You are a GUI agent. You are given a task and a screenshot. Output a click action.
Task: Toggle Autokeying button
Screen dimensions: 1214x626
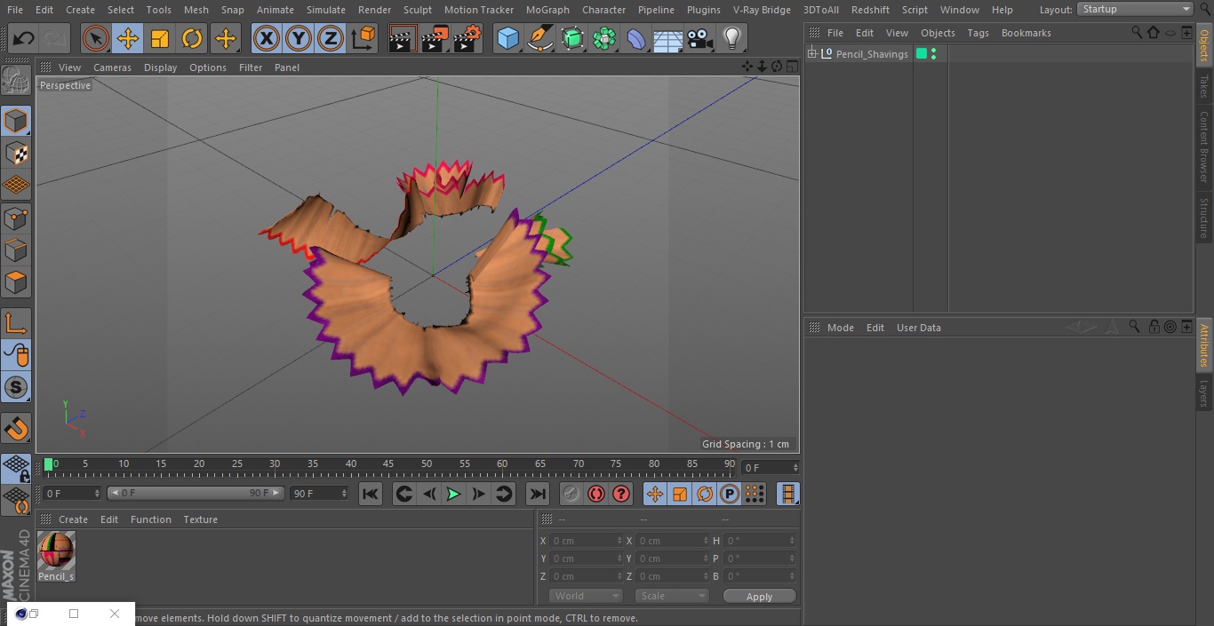pos(596,494)
